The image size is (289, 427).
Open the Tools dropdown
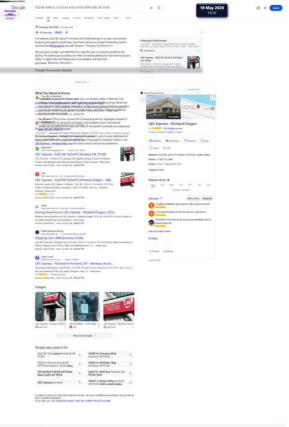point(129,18)
